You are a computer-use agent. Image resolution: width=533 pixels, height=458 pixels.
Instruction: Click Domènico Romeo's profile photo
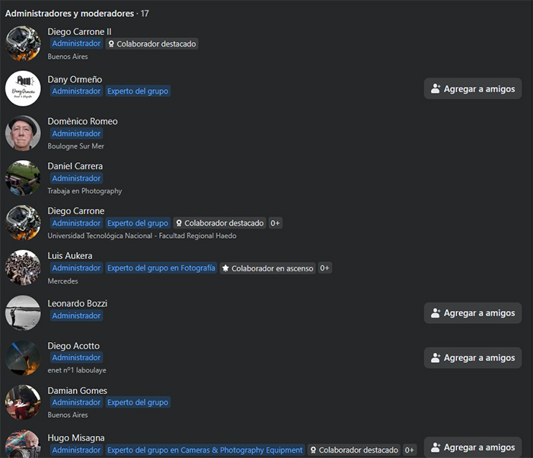[23, 133]
